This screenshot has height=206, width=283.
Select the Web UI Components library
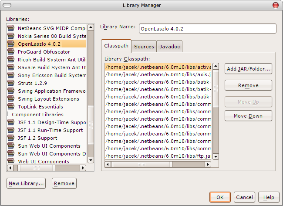[47, 161]
